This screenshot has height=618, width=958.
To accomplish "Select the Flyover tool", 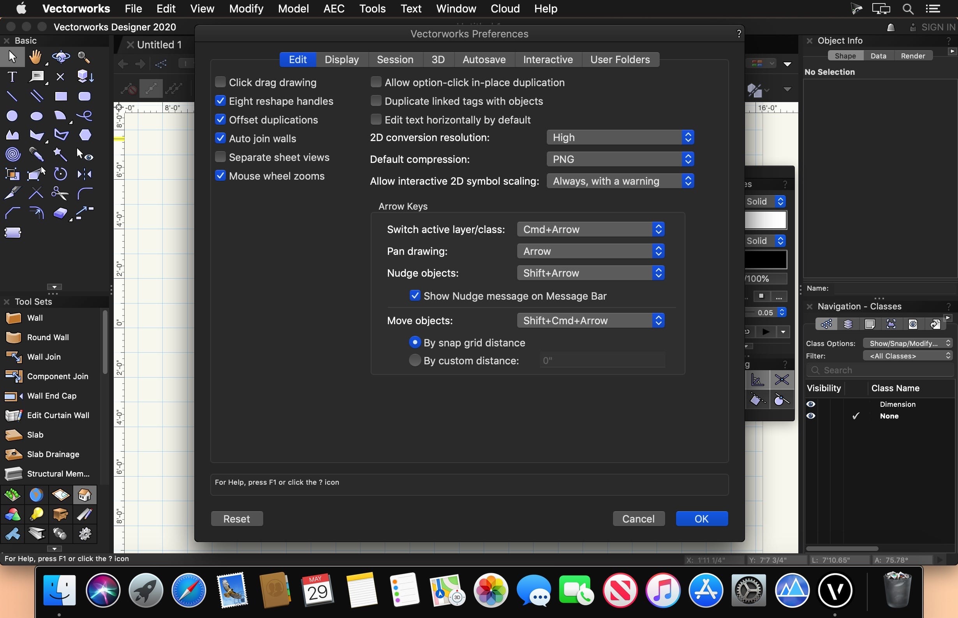I will tap(60, 57).
